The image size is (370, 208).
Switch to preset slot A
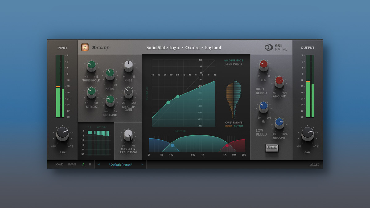tap(83, 165)
